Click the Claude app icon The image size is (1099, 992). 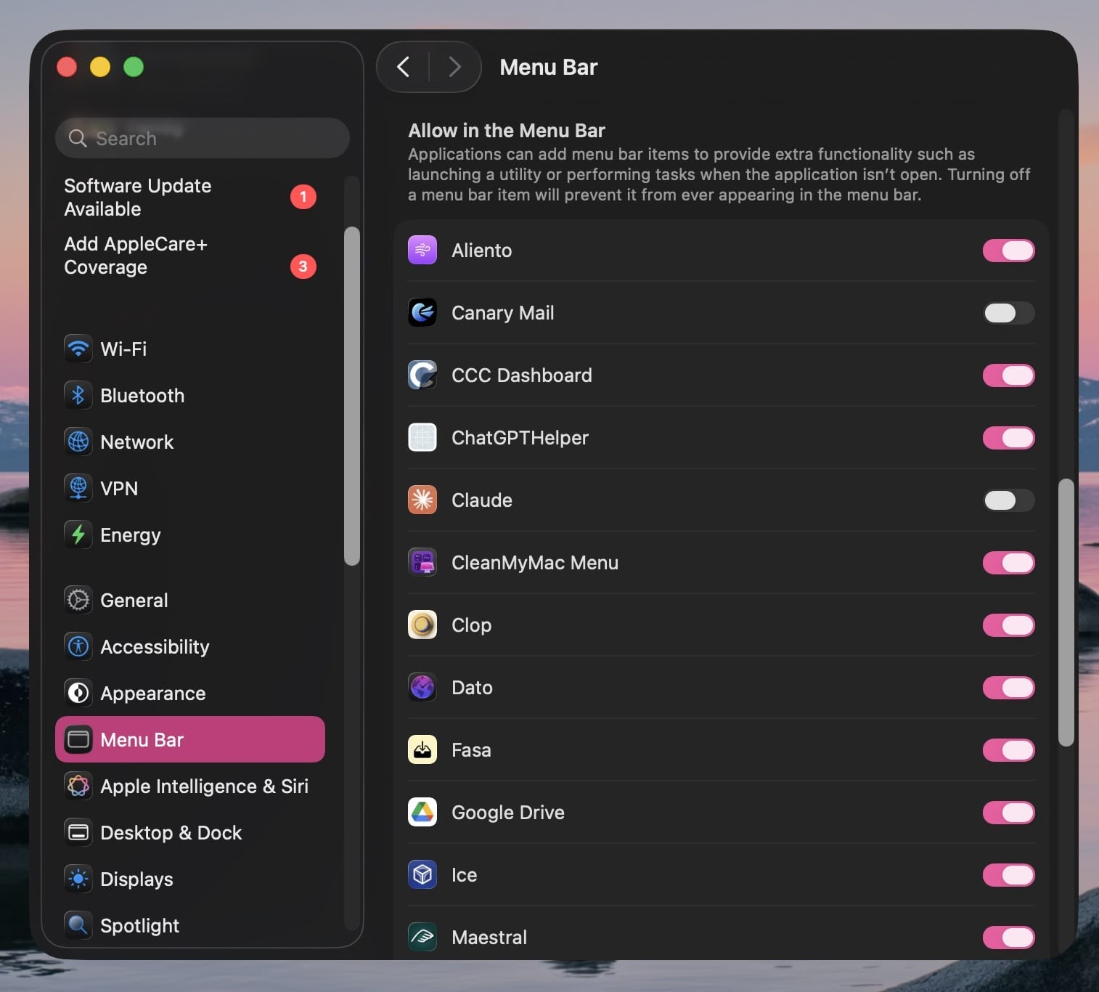point(422,500)
